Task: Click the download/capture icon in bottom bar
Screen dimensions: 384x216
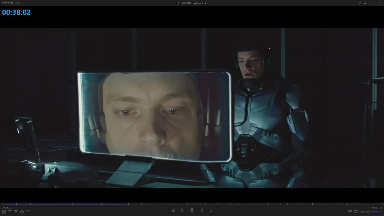Action: tap(10, 212)
